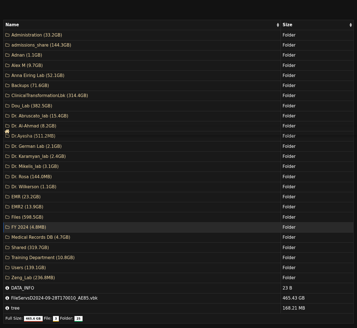Open the Medical Records DB folder
This screenshot has height=328, width=357.
pyautogui.click(x=40, y=237)
